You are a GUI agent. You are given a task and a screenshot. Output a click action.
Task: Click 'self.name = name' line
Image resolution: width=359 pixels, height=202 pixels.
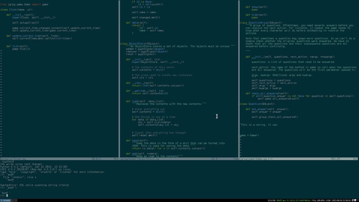pyautogui.click(x=144, y=12)
